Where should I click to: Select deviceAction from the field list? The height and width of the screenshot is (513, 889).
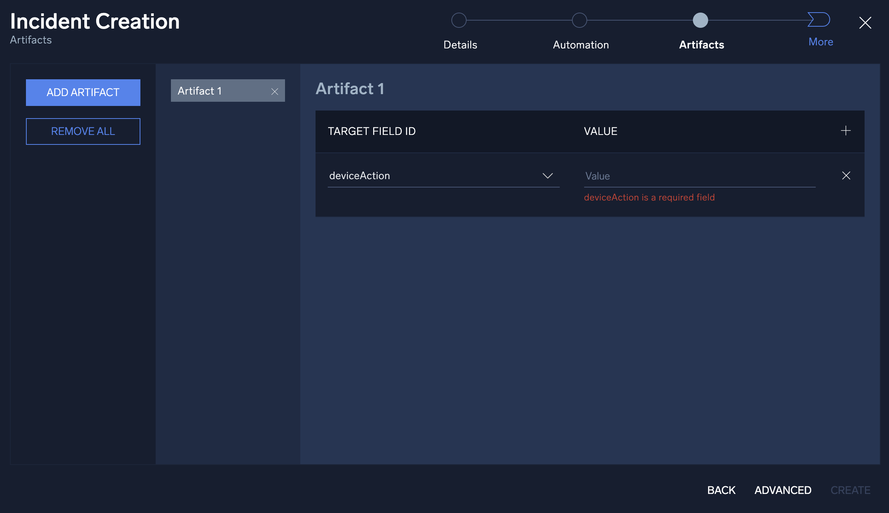click(x=360, y=176)
